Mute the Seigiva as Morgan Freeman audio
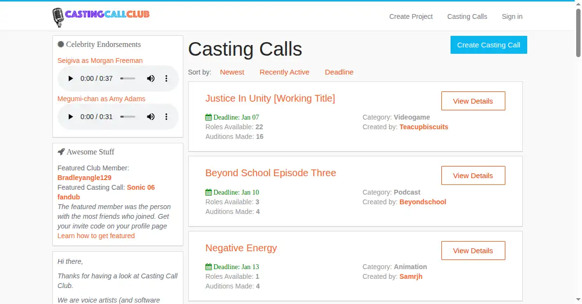This screenshot has width=582, height=304. click(x=151, y=78)
